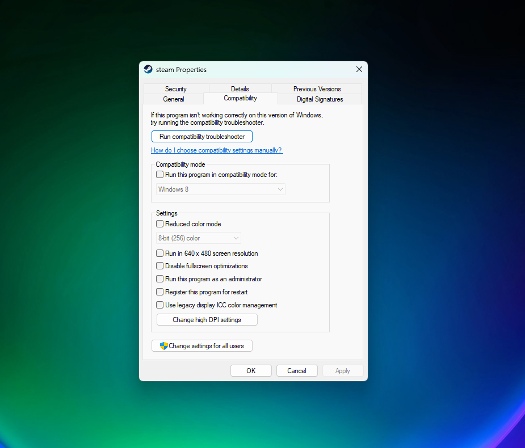
Task: Toggle Disable fullscreen optimizations
Action: pos(159,266)
